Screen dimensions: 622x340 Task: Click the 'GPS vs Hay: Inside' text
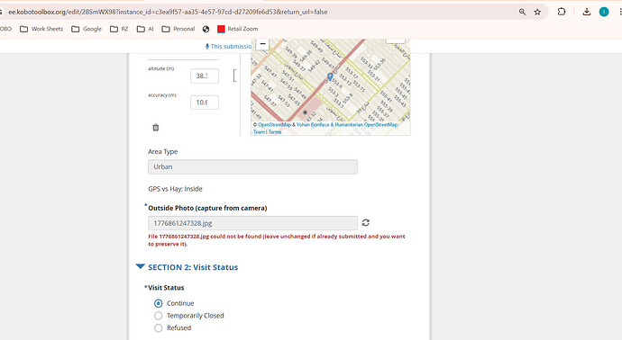point(176,189)
